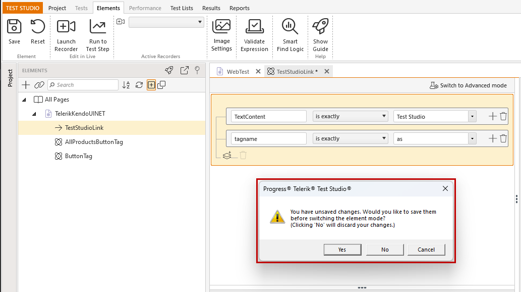This screenshot has height=292, width=521.
Task: Sort elements alphabetically
Action: [126, 85]
